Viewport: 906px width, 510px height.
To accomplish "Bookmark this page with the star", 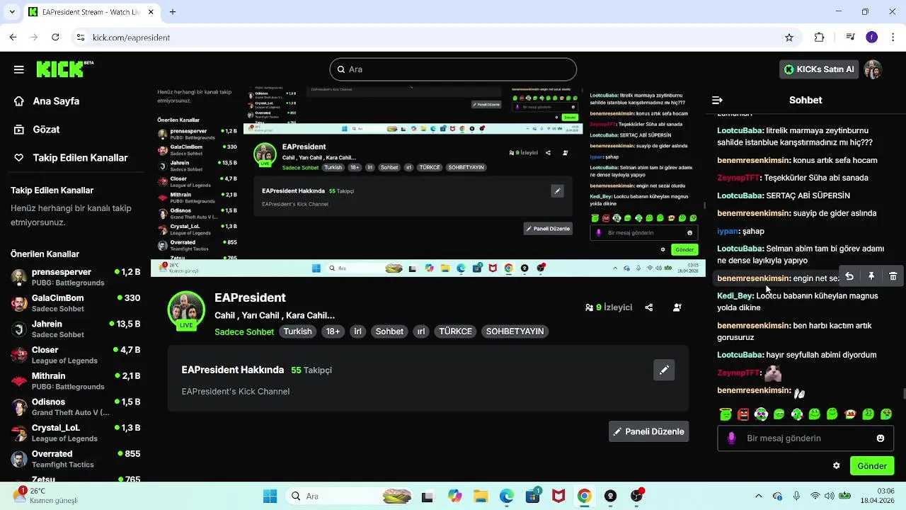I will (x=789, y=38).
